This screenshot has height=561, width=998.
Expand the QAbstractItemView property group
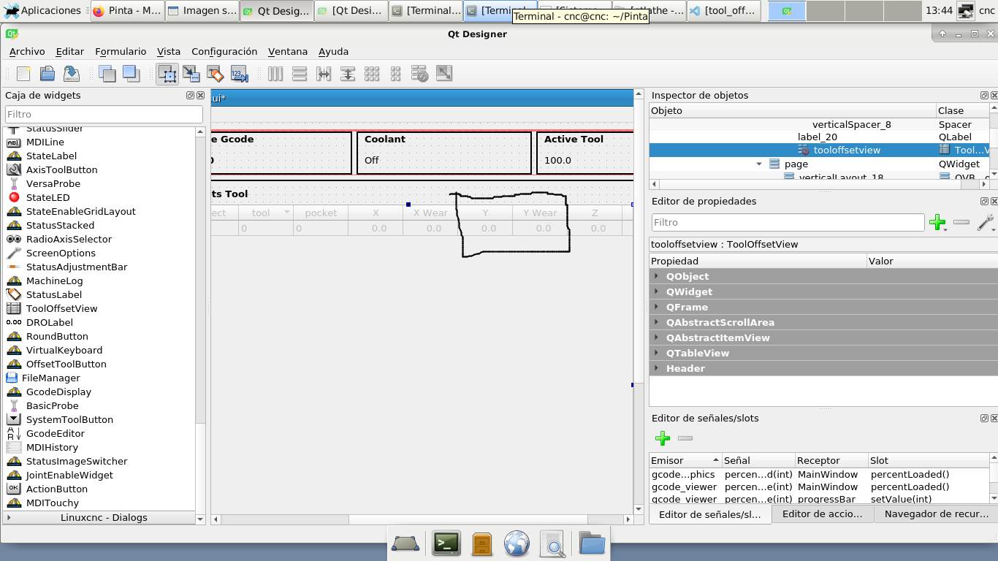tap(657, 337)
